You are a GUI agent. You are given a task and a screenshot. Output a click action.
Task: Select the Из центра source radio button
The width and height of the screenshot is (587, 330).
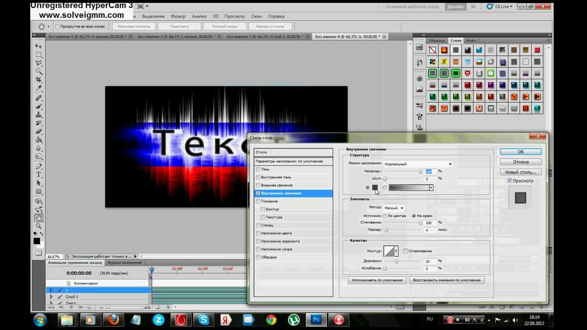coord(385,216)
